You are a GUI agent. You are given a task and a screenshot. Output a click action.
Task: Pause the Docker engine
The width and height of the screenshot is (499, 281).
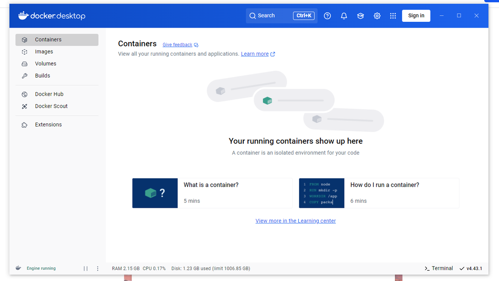tap(86, 269)
